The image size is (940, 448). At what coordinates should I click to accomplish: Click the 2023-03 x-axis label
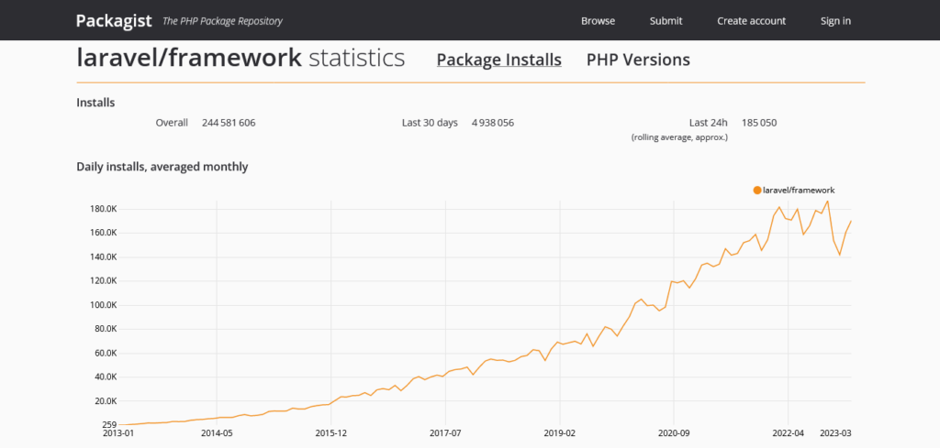[x=835, y=432]
